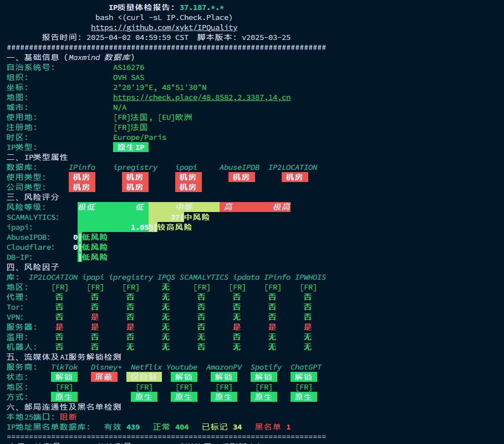Viewport: 504px width, 444px height.
Task: Open the check.place map coordinates link
Action: [x=203, y=97]
